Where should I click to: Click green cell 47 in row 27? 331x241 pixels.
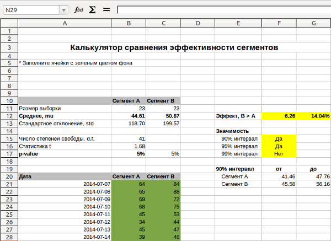tap(163, 229)
